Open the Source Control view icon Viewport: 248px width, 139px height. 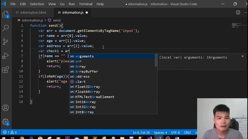tap(5, 42)
